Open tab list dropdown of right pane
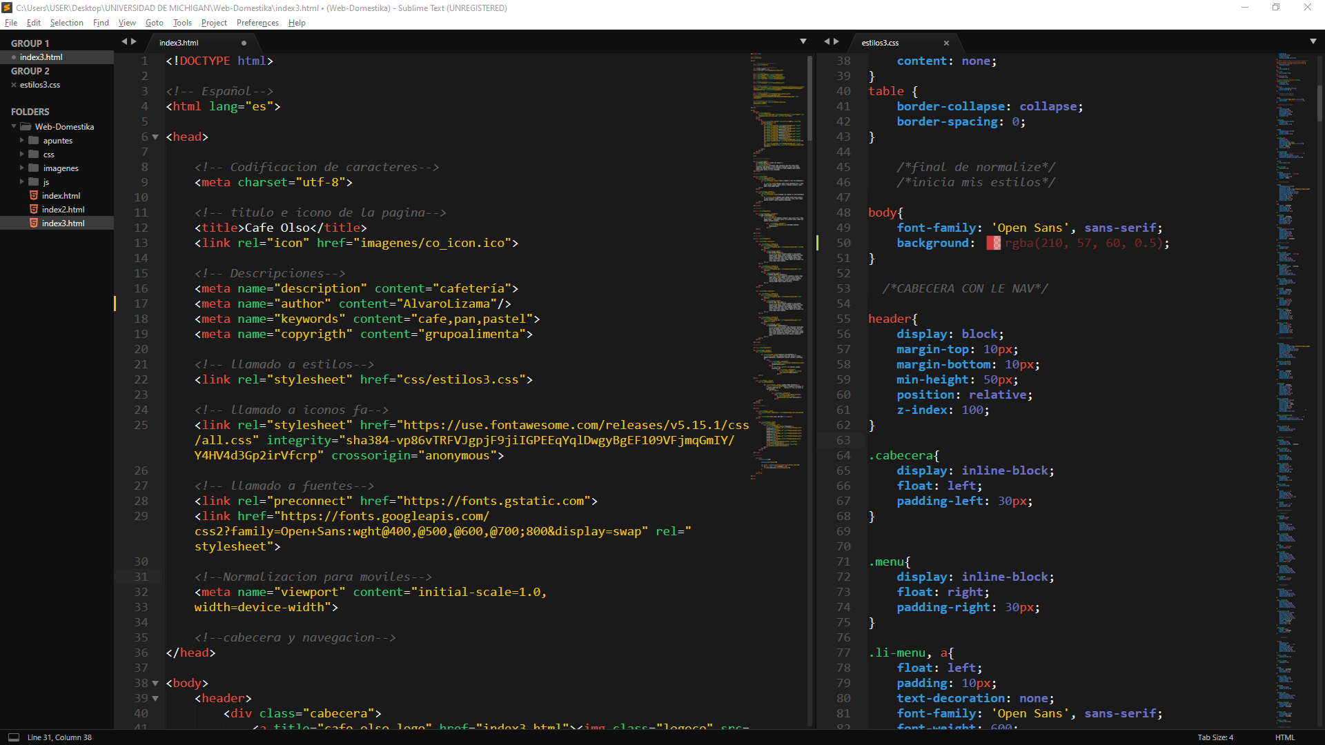Viewport: 1325px width, 745px height. coord(1313,42)
